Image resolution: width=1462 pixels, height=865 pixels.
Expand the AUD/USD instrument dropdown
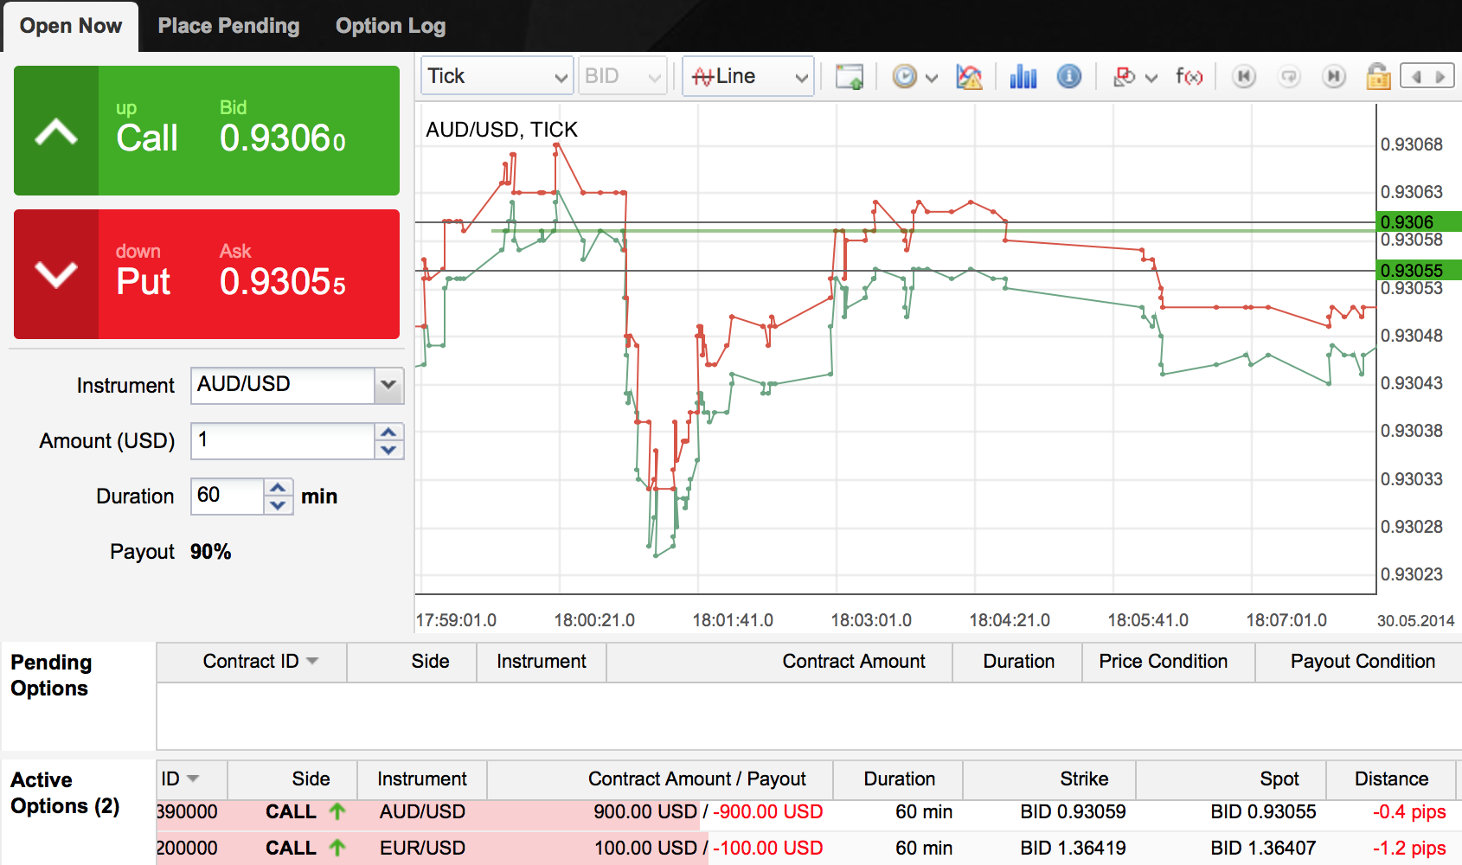tap(388, 385)
